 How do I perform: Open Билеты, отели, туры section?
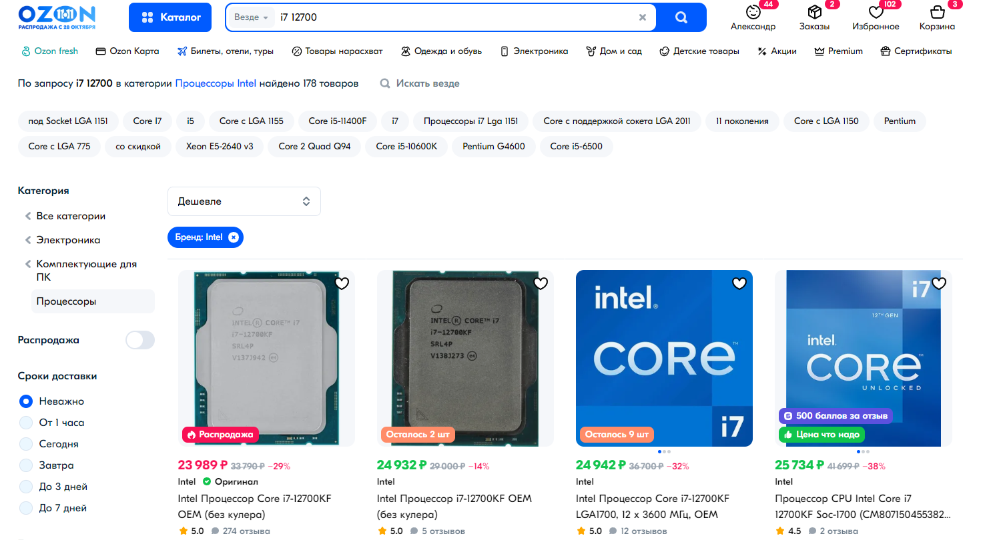[x=226, y=51]
